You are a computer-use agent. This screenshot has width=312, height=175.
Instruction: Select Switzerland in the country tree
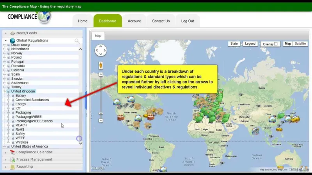[20, 83]
